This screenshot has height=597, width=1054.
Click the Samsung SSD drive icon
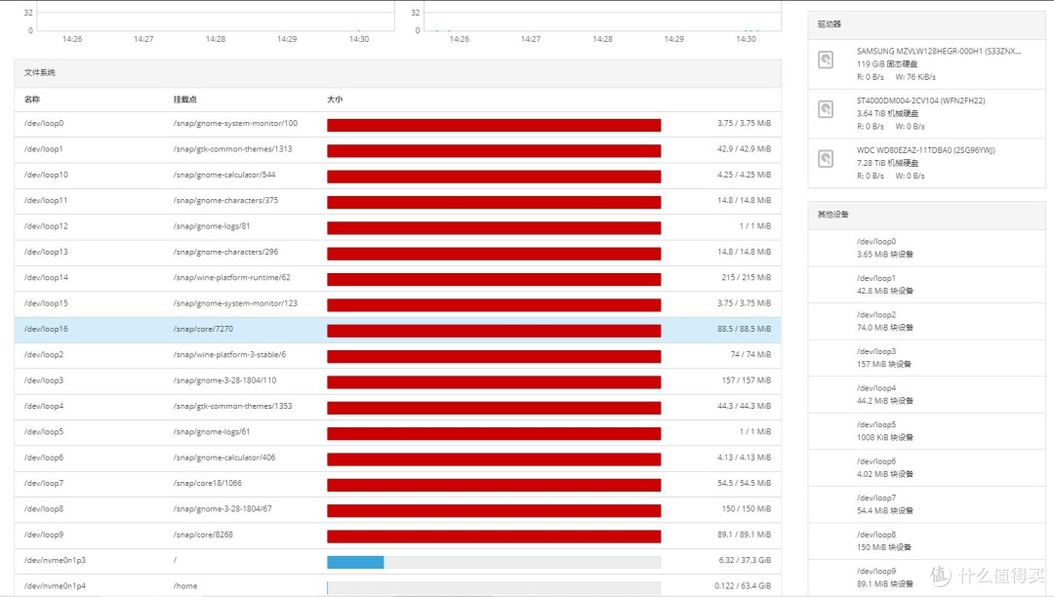coord(826,60)
